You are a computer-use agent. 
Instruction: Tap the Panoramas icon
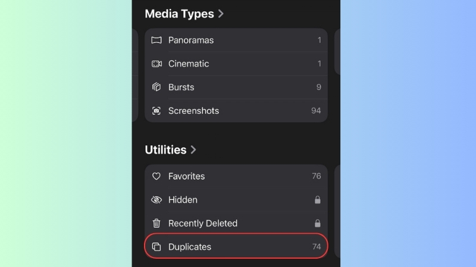pyautogui.click(x=156, y=40)
